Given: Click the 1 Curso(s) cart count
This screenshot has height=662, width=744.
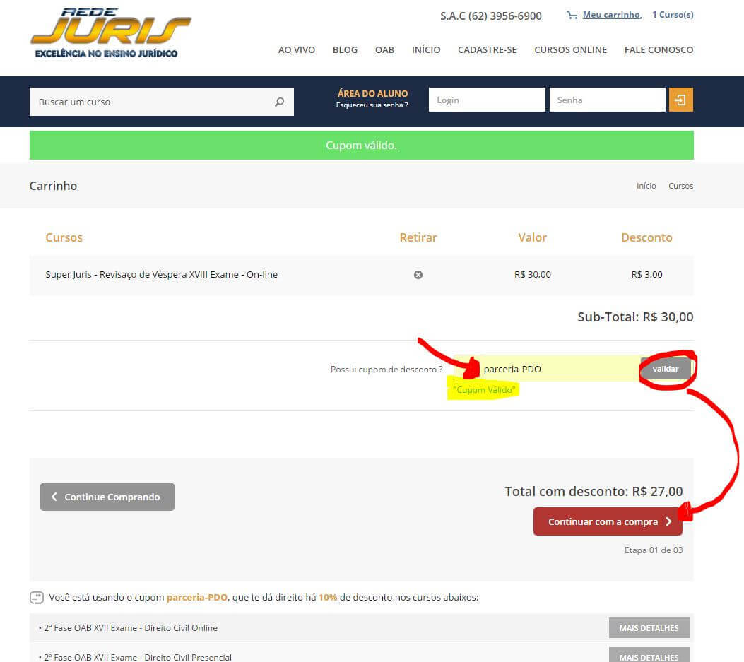Looking at the screenshot, I should [673, 15].
